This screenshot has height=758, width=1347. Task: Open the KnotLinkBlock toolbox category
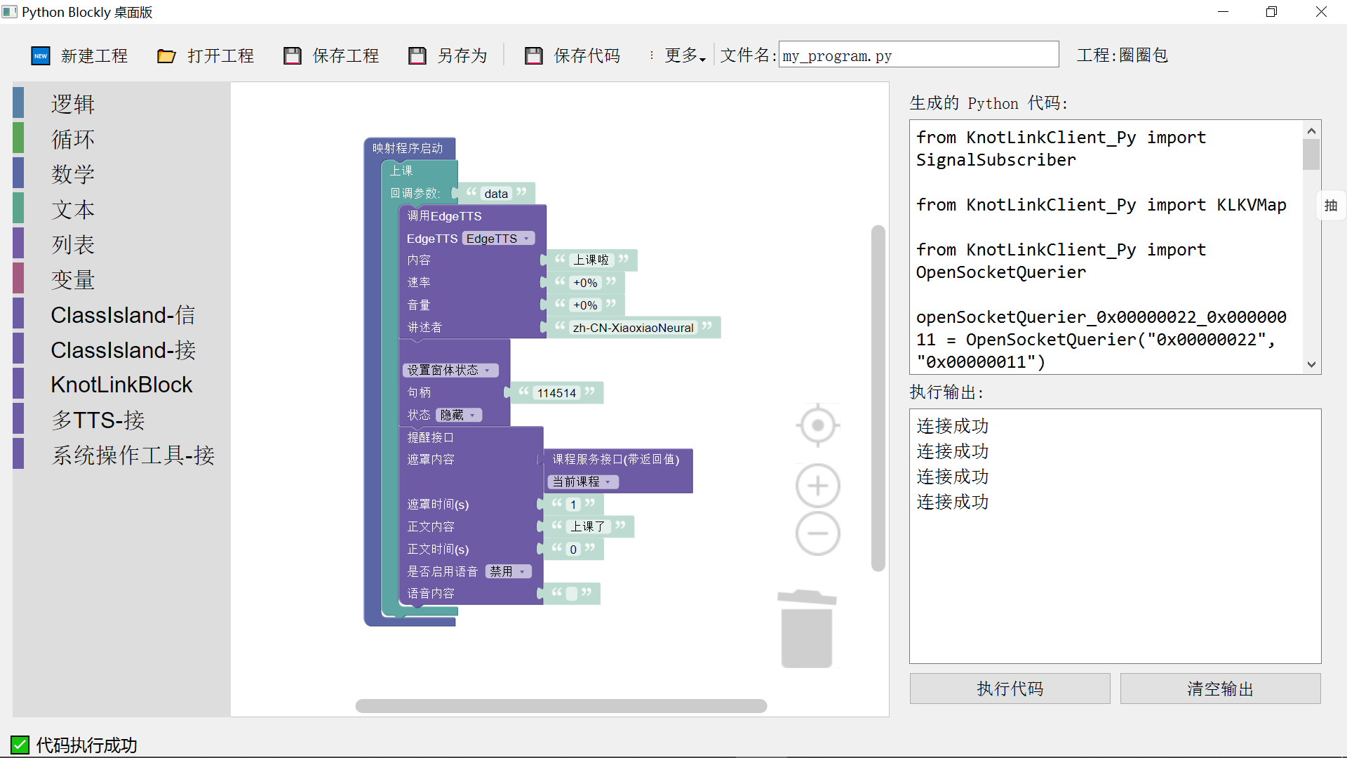121,385
